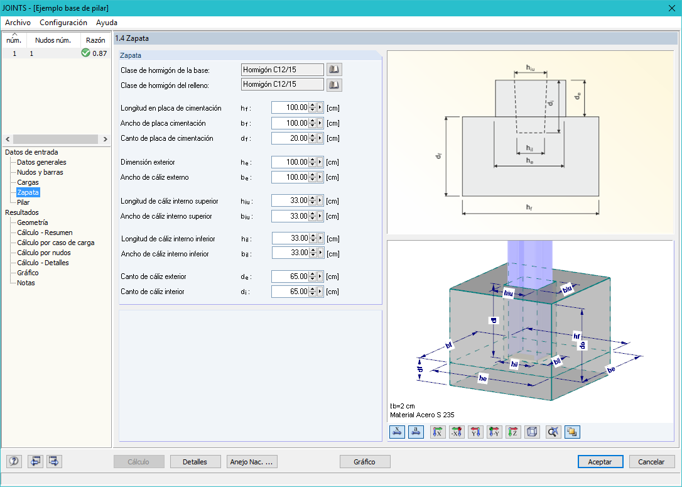Set 3D view in Y direction
Viewport: 682px width, 487px height.
[475, 432]
